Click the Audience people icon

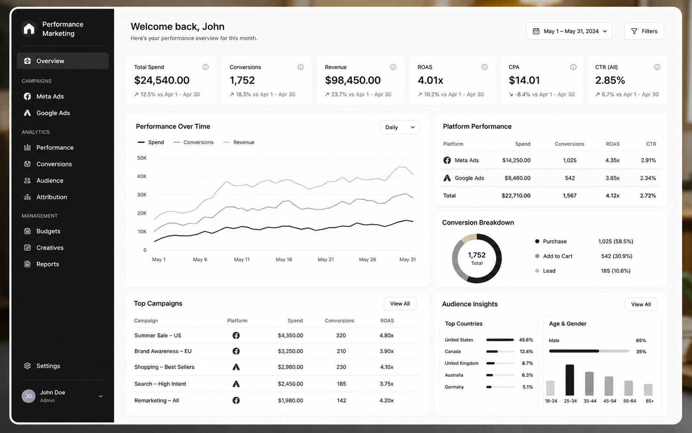[27, 181]
